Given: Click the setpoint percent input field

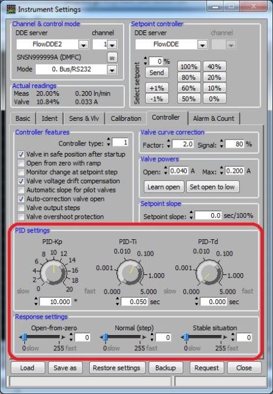Looking at the screenshot, I should tap(156, 61).
